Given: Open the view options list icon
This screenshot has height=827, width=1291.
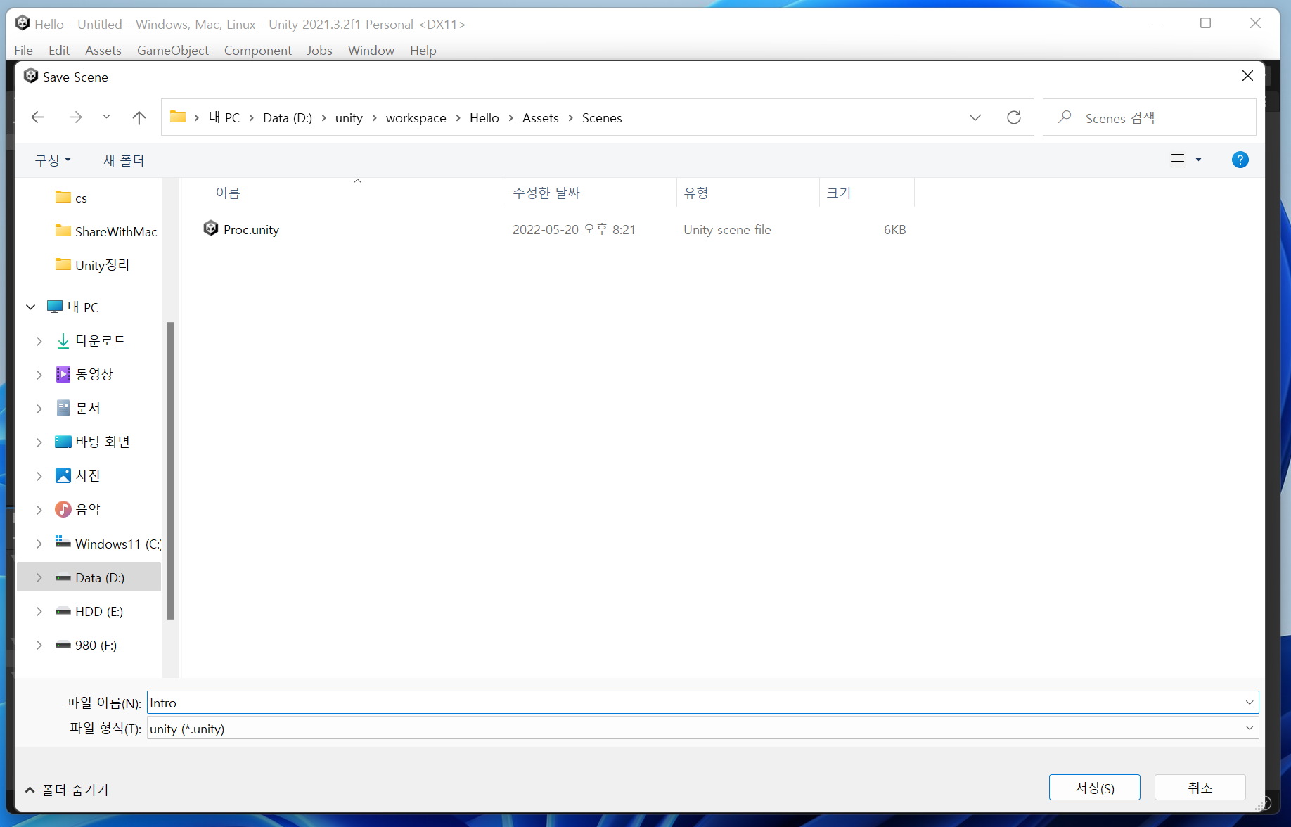Looking at the screenshot, I should [x=1178, y=160].
